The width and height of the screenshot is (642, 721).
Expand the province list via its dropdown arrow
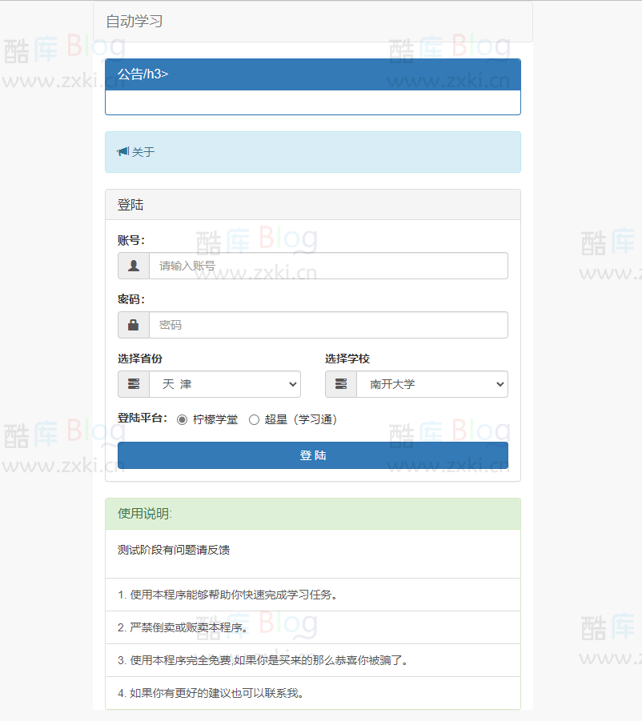[292, 384]
